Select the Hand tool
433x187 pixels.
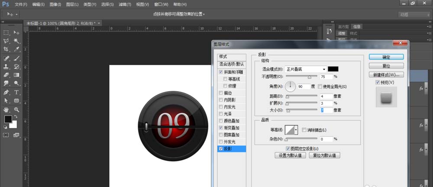click(x=6, y=110)
